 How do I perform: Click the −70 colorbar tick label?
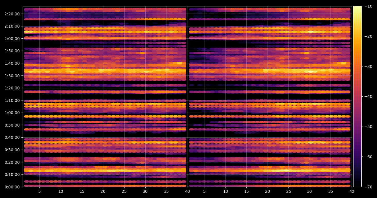(x=368, y=187)
